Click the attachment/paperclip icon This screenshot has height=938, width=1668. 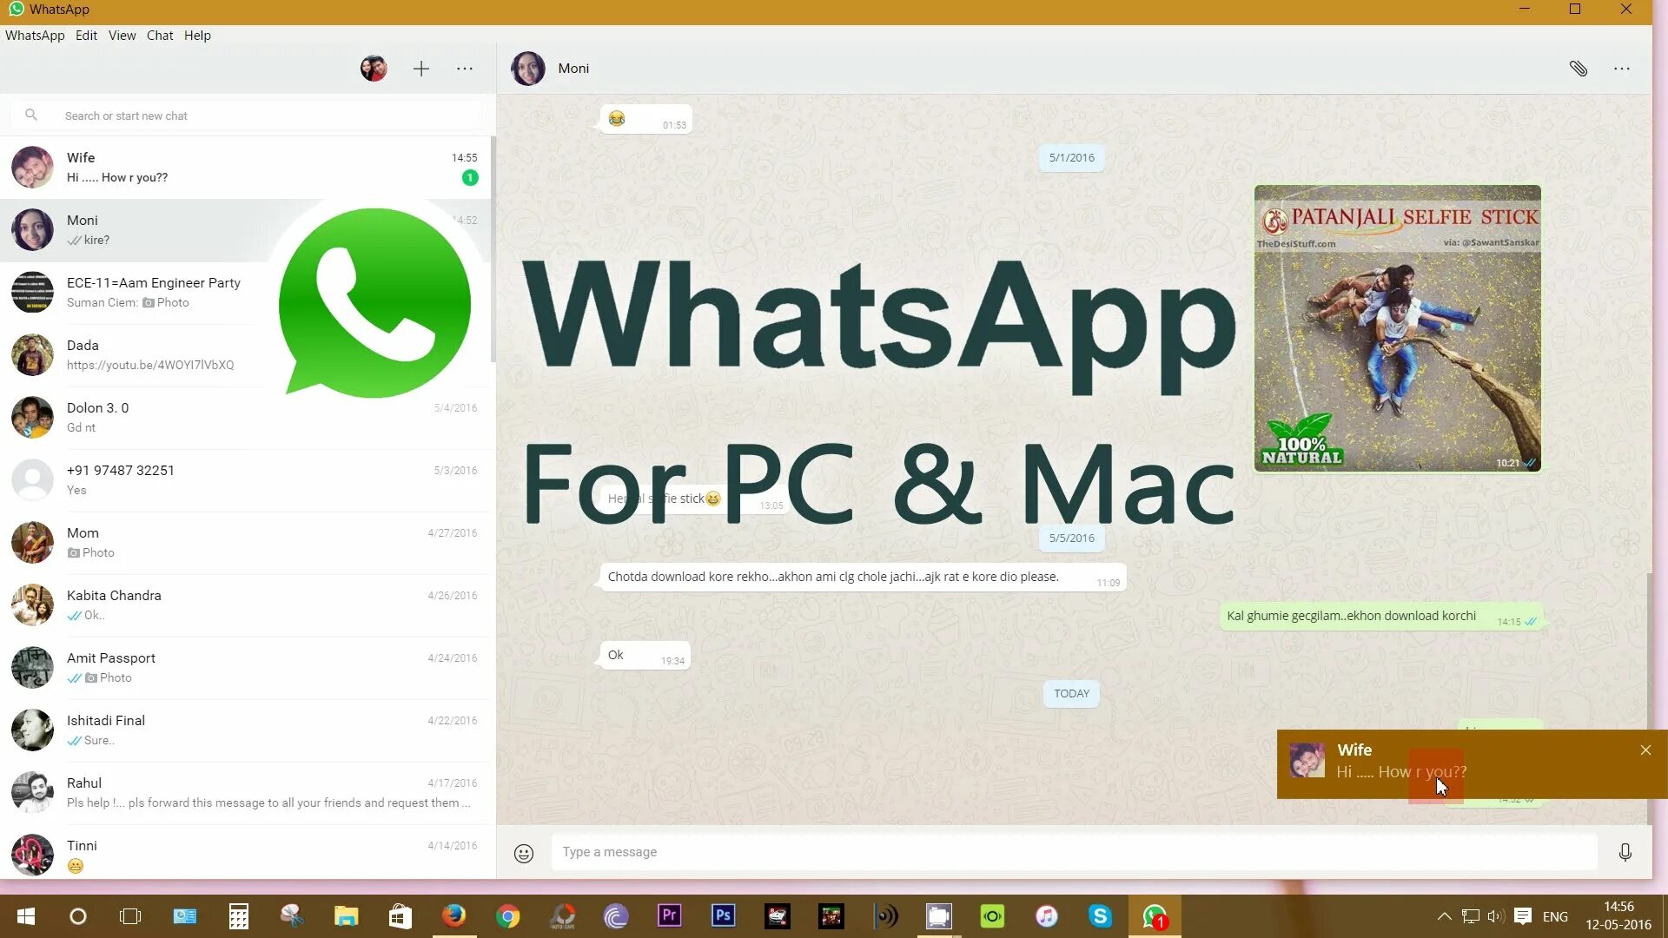pyautogui.click(x=1579, y=68)
